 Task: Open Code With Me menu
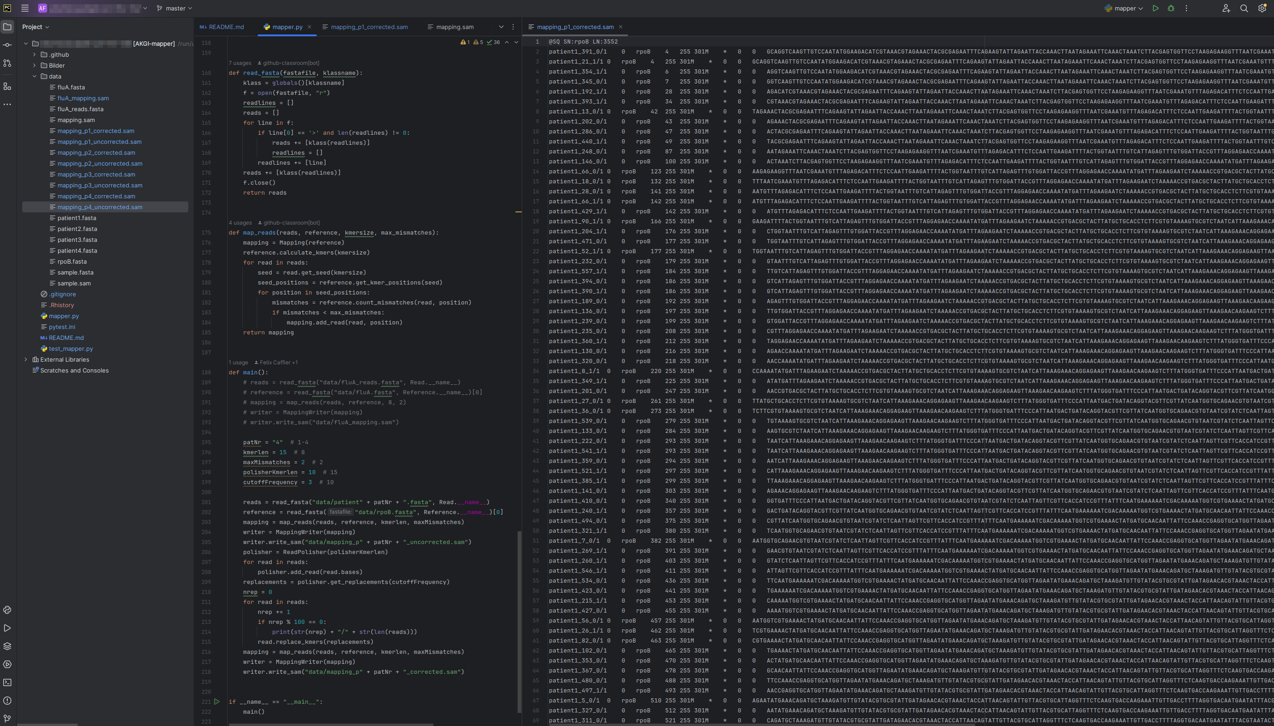[x=1226, y=8]
